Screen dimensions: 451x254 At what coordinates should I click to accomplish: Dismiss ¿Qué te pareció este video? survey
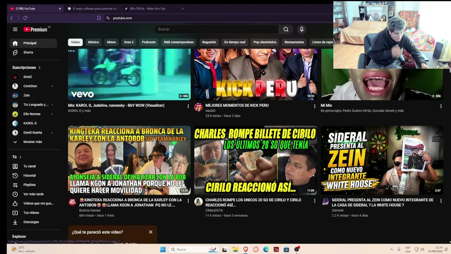(x=150, y=232)
